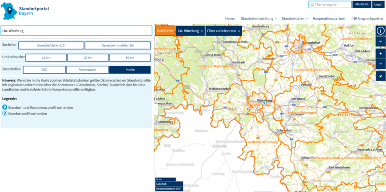Click the Standortportal Bayern logo

click(25, 11)
